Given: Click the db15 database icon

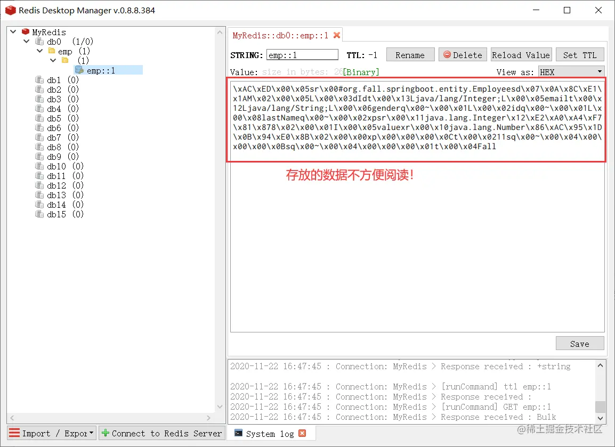Looking at the screenshot, I should (x=39, y=214).
